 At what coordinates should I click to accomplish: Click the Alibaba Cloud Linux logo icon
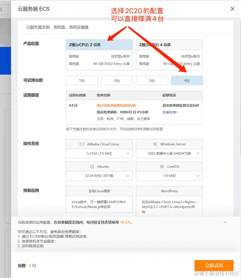[x=82, y=144]
